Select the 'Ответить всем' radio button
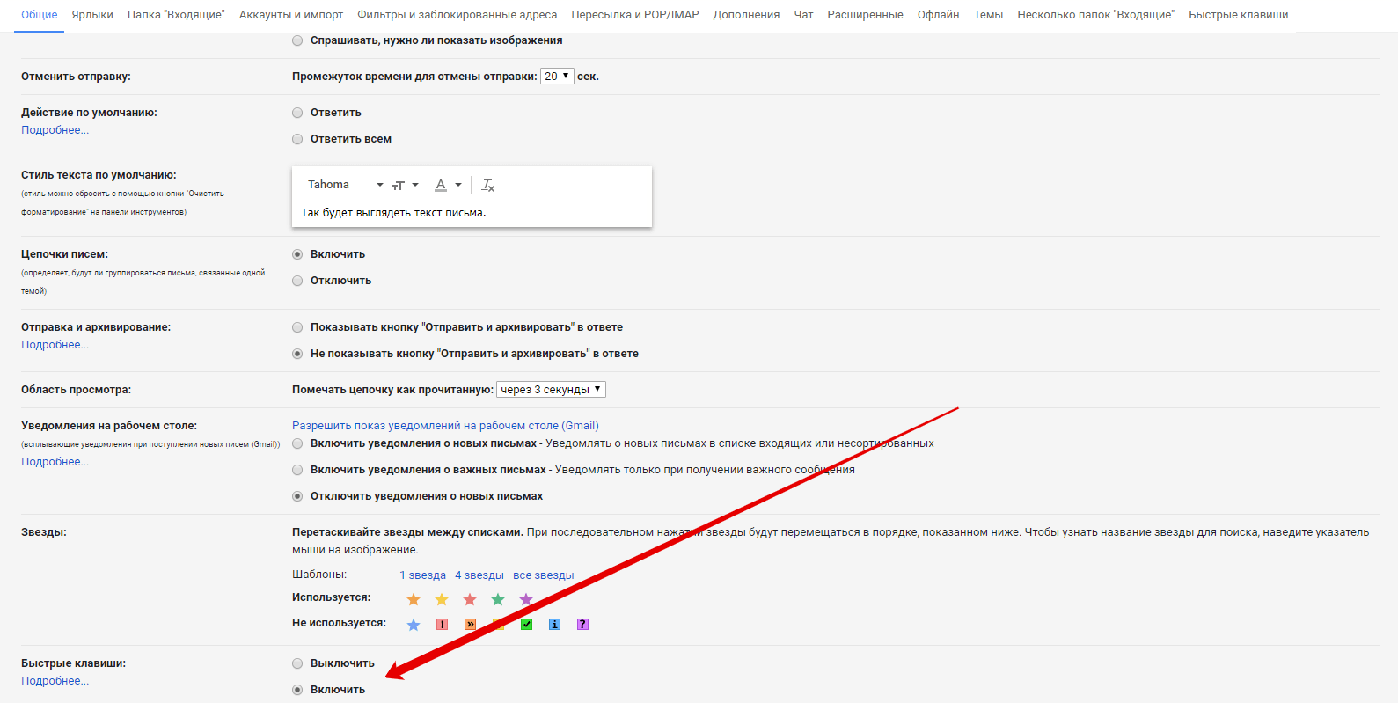Screen dimensions: 1398x703 click(x=297, y=139)
